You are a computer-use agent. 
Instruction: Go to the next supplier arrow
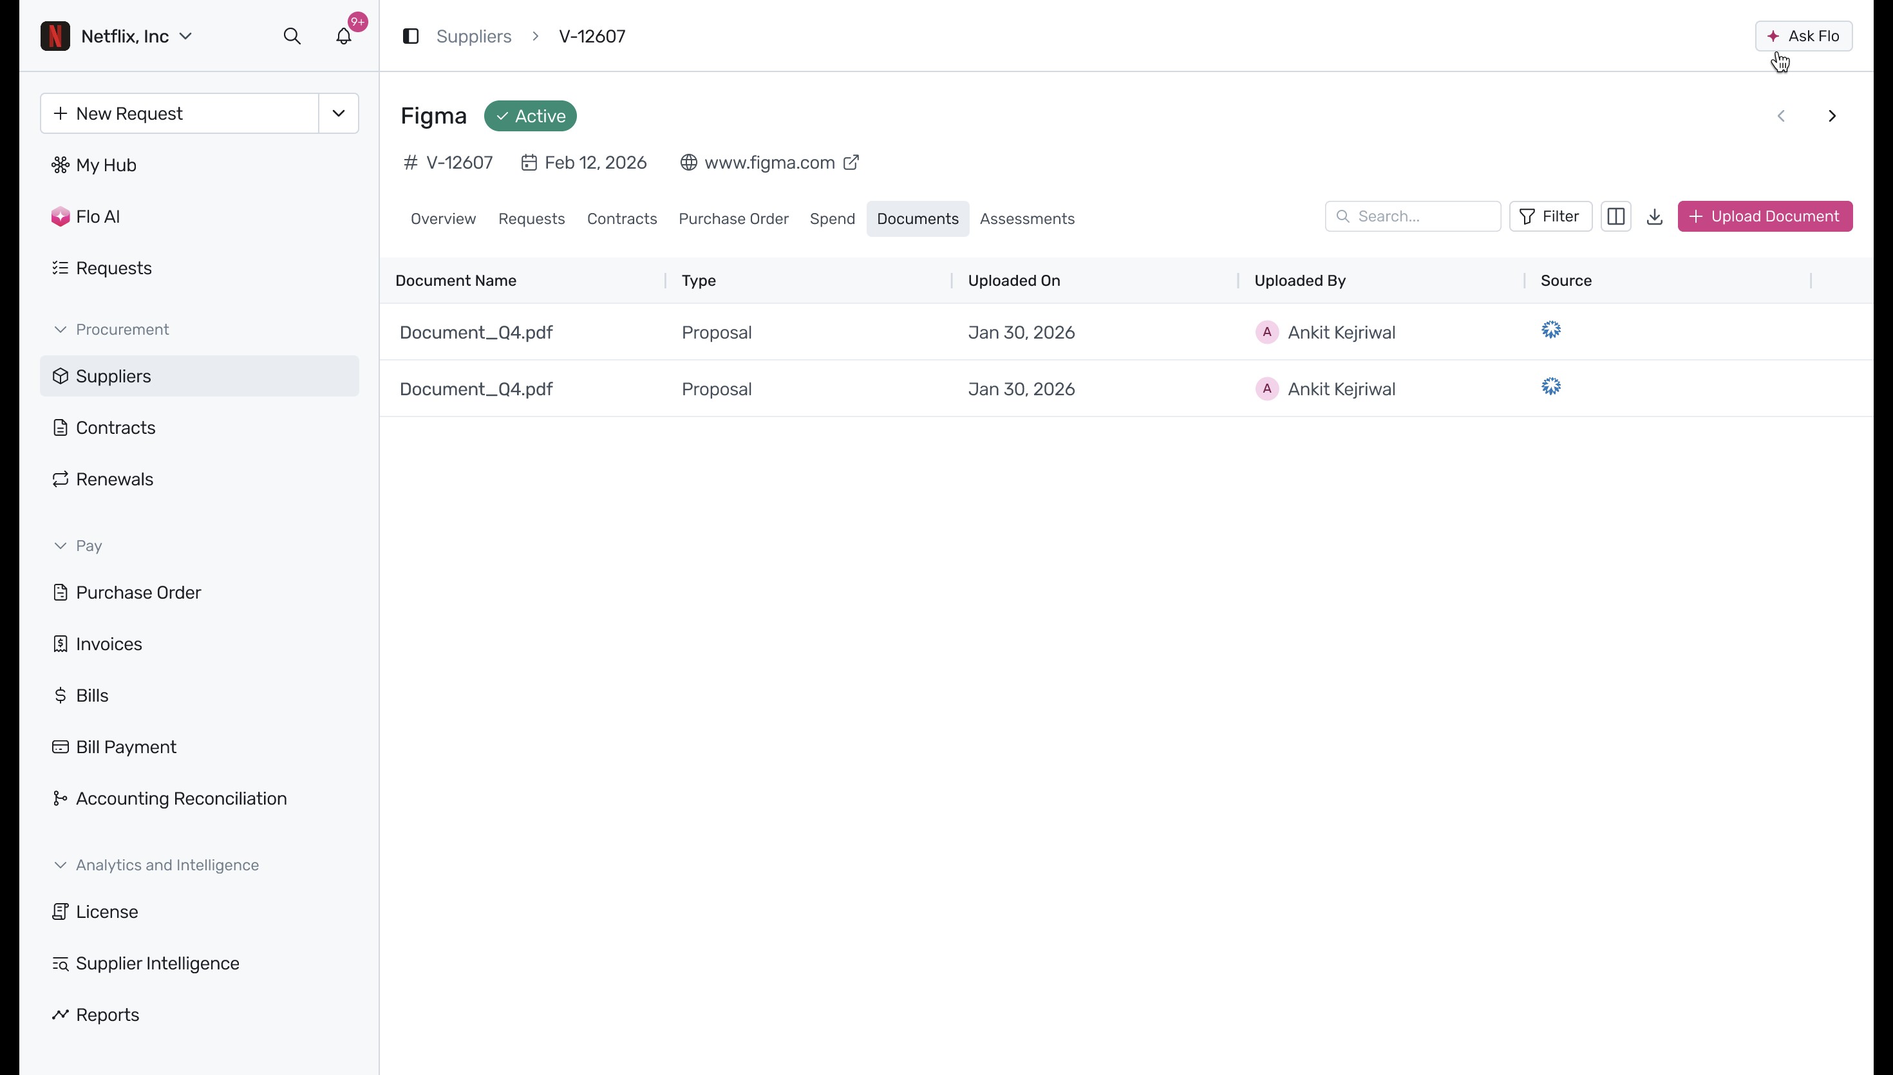tap(1832, 116)
